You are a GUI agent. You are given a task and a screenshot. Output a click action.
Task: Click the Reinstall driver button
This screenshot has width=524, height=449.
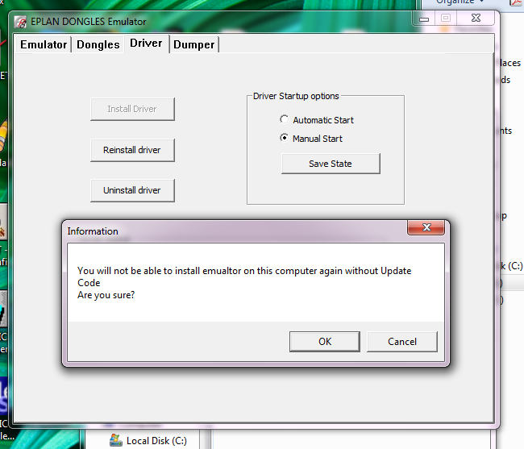(132, 150)
